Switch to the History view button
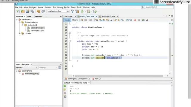This screenshot has height=107, width=191. point(75,20)
